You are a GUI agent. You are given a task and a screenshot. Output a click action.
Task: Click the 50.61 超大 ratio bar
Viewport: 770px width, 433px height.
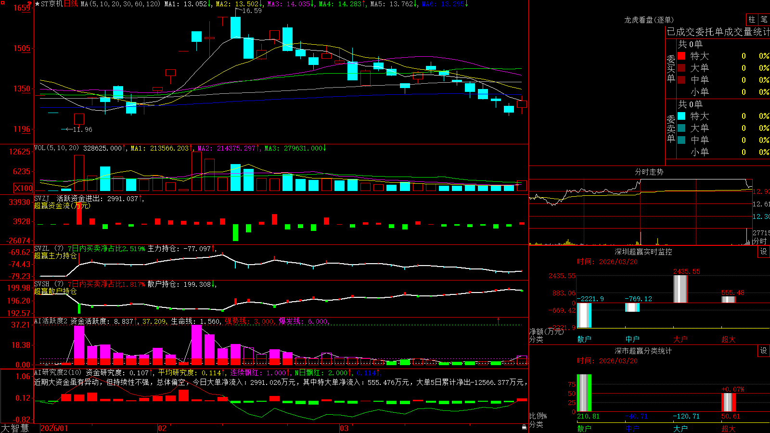tap(729, 402)
